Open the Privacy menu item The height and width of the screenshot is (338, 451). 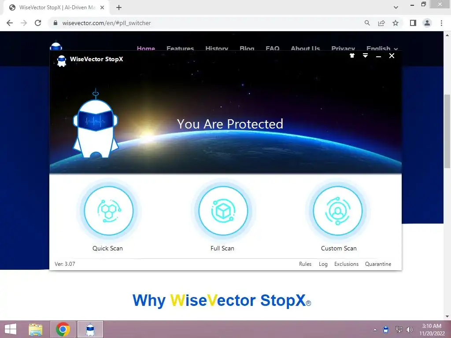click(x=343, y=48)
